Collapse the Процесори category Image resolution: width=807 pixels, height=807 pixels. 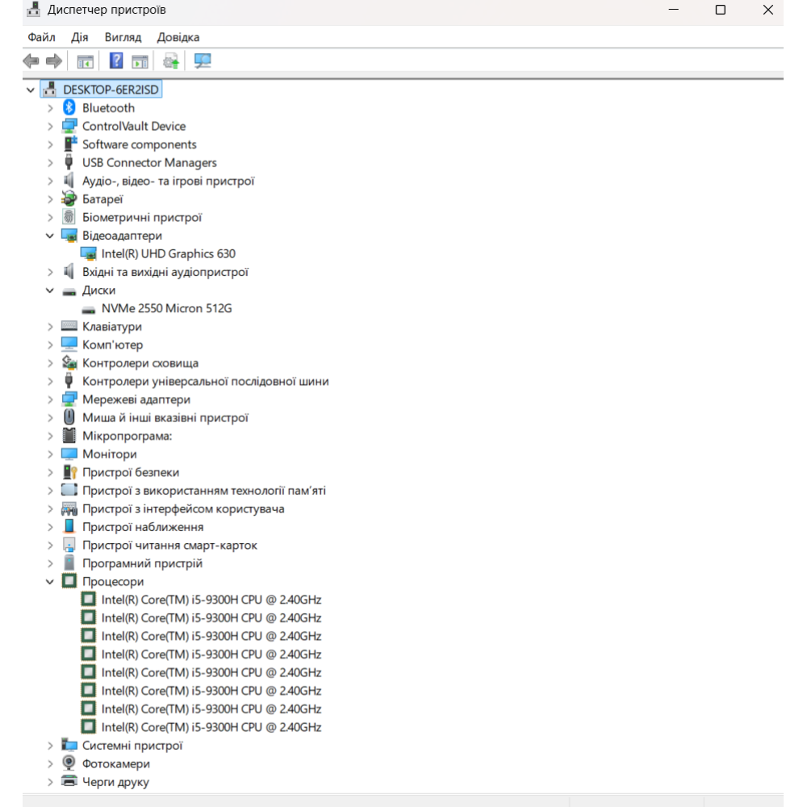click(x=50, y=582)
